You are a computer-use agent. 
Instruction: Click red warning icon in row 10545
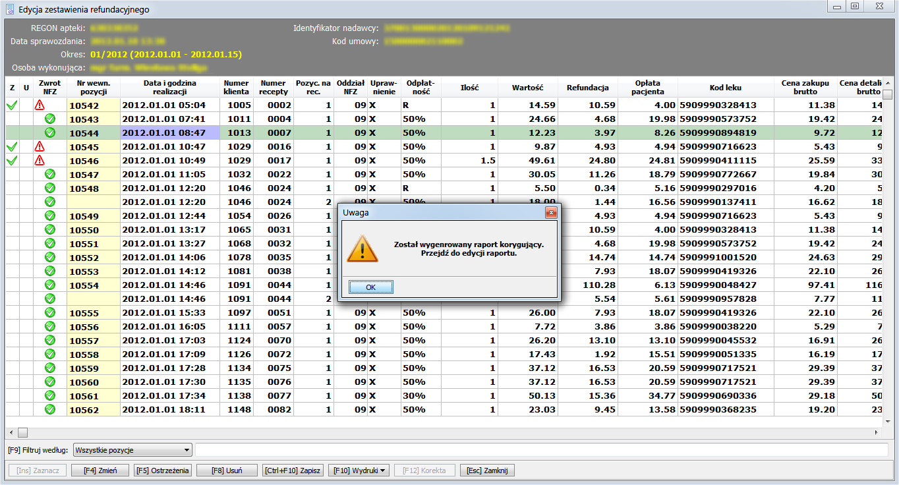pyautogui.click(x=40, y=146)
